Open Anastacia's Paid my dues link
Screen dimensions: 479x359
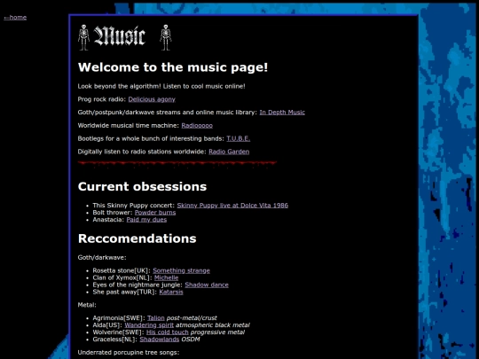tap(146, 220)
